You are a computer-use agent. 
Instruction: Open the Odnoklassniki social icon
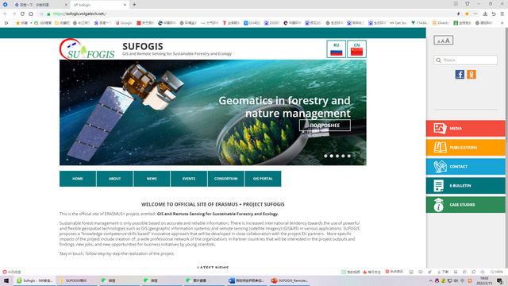pyautogui.click(x=471, y=75)
